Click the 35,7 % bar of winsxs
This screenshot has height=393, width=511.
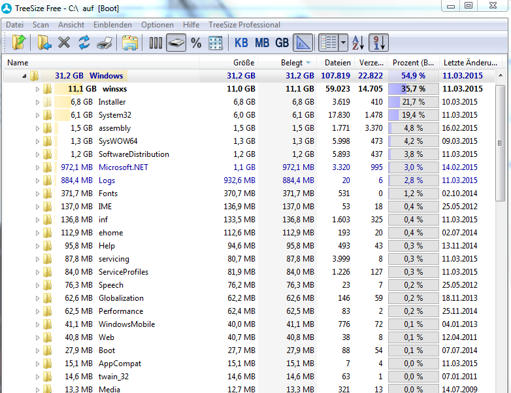413,89
